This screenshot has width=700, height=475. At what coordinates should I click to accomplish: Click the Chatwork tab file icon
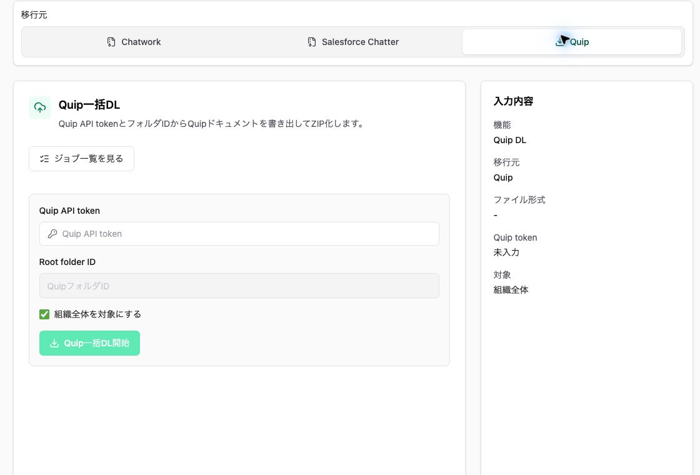[x=111, y=42]
